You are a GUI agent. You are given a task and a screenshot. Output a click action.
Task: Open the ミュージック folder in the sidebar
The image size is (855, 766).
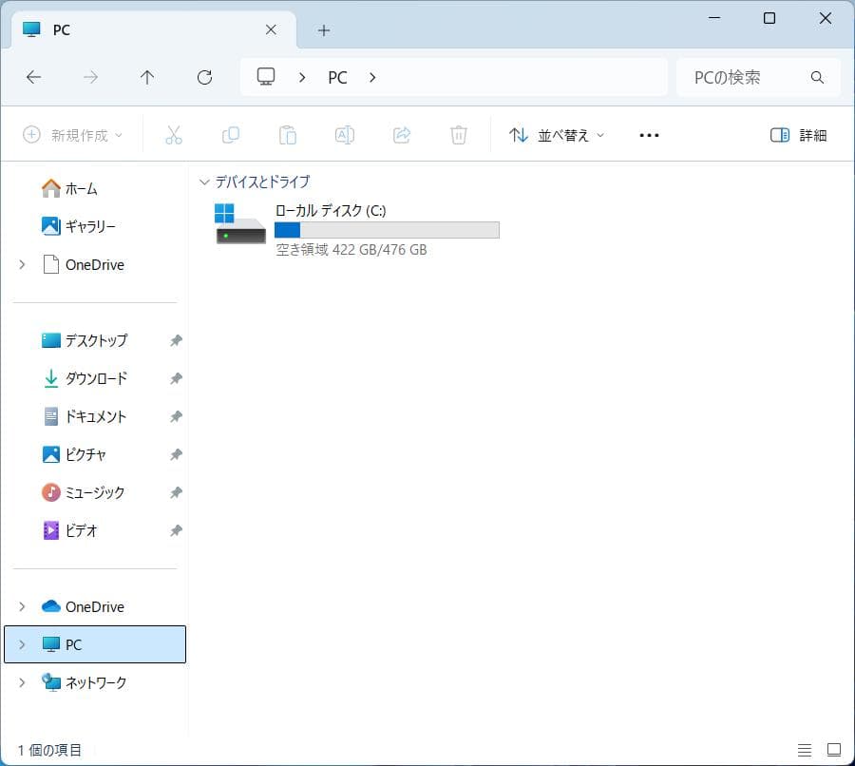point(91,492)
